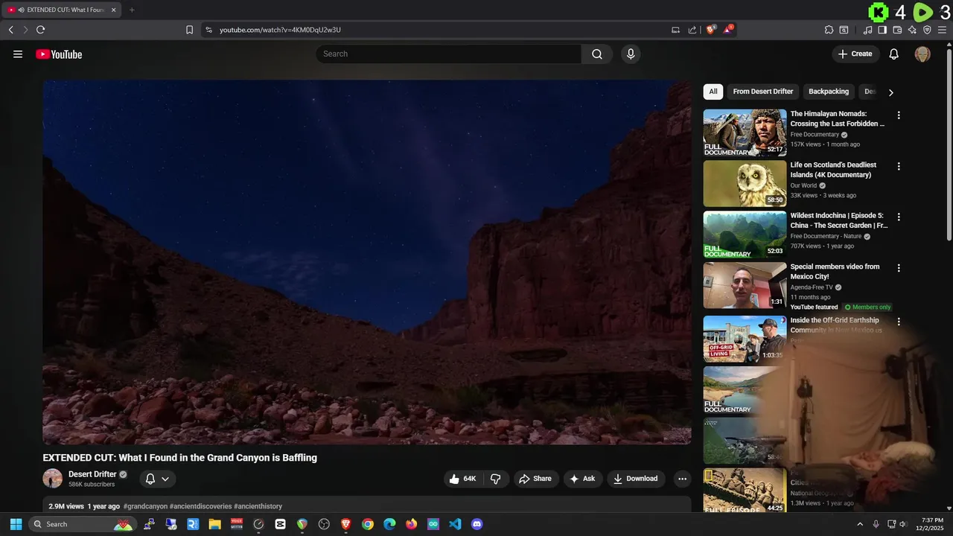Open Visual Studio Code from taskbar
This screenshot has height=536, width=953.
pos(455,524)
